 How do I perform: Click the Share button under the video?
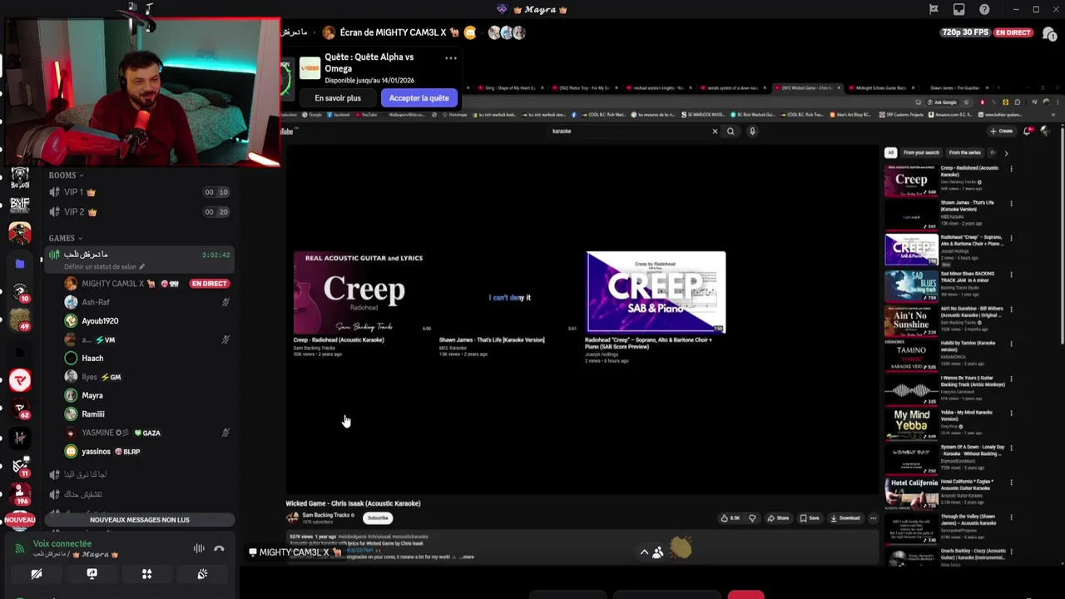point(778,518)
